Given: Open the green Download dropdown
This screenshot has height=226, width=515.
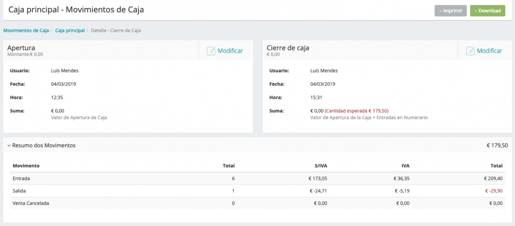Looking at the screenshot, I should coord(487,11).
